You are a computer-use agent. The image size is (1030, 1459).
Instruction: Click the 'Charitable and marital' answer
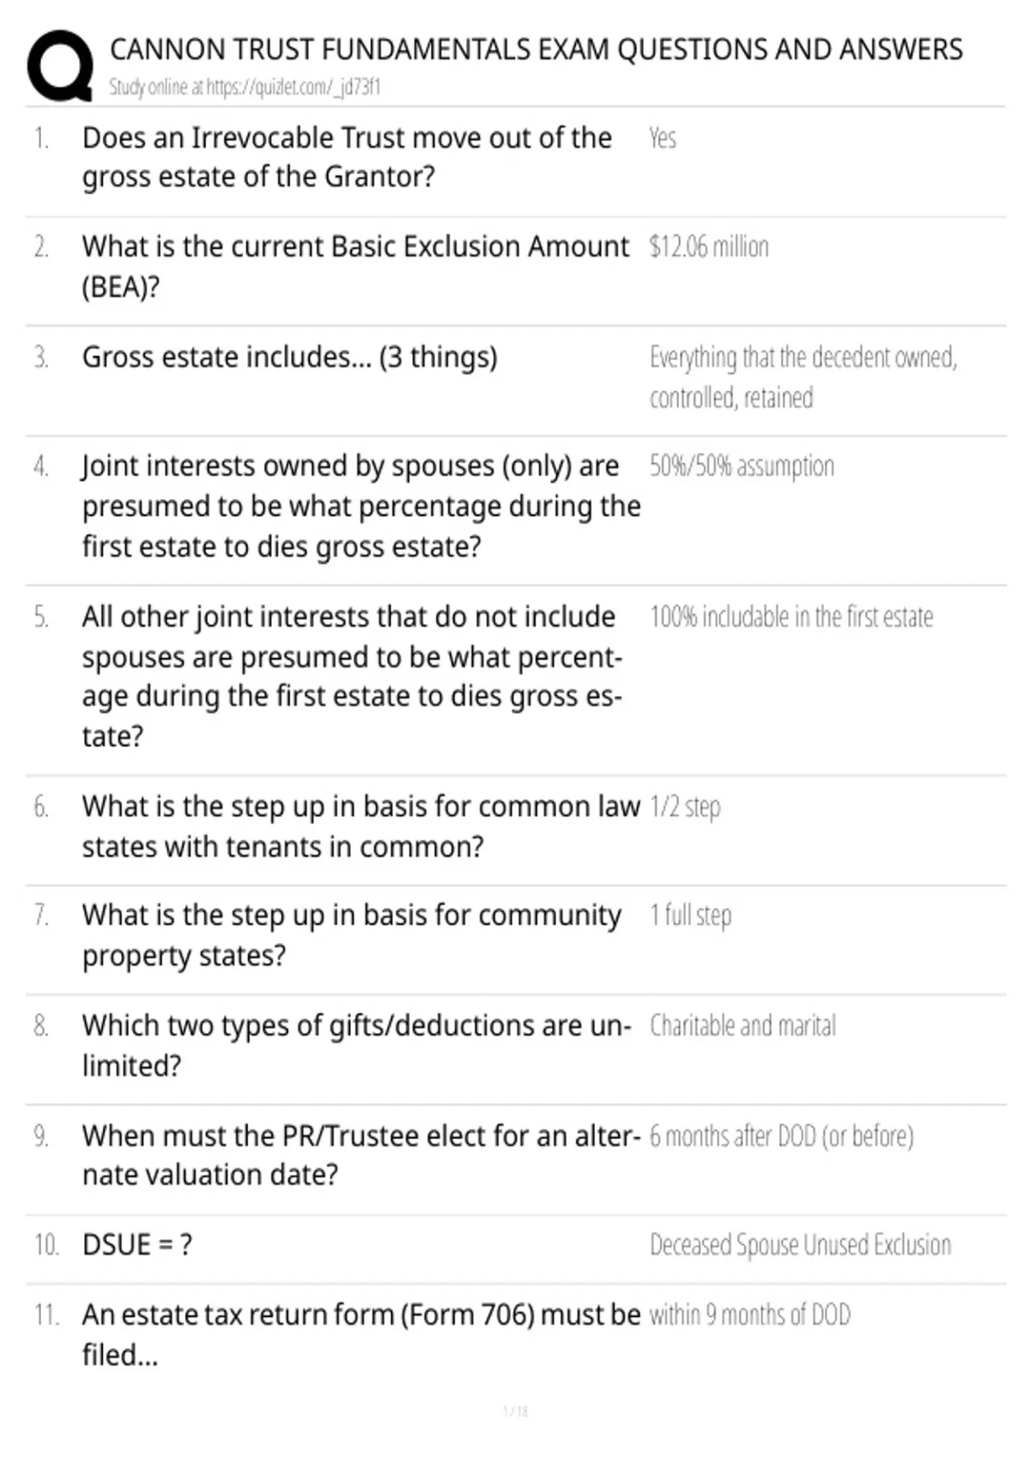(x=742, y=1026)
